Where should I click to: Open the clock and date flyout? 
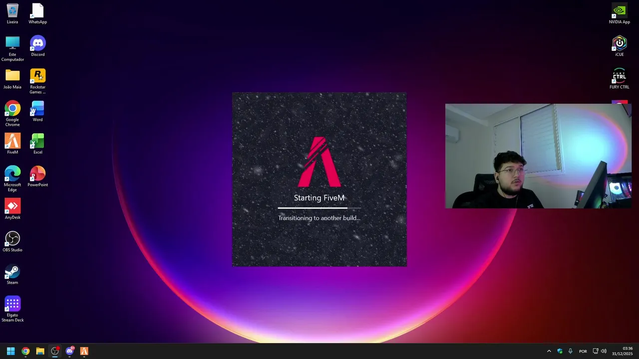click(623, 351)
